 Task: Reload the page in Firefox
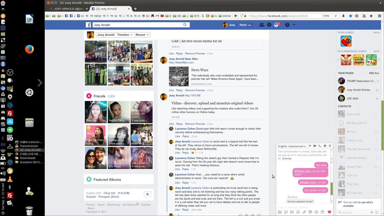(336, 16)
